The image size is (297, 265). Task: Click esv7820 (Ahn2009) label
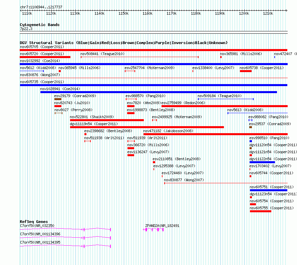pos(144,103)
